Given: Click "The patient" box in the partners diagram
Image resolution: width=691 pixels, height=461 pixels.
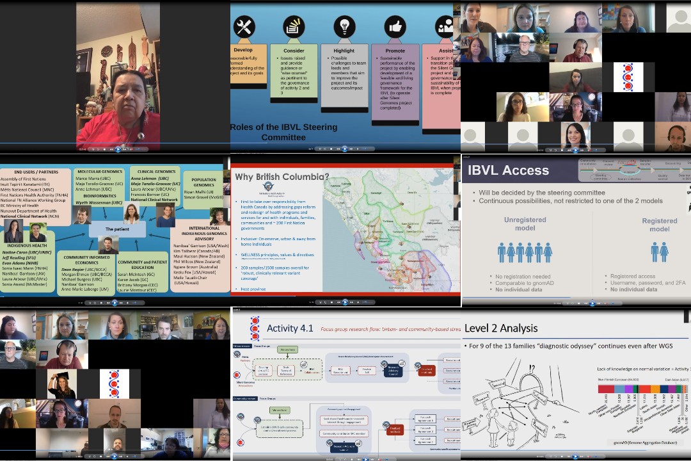Looking at the screenshot, I should click(117, 229).
